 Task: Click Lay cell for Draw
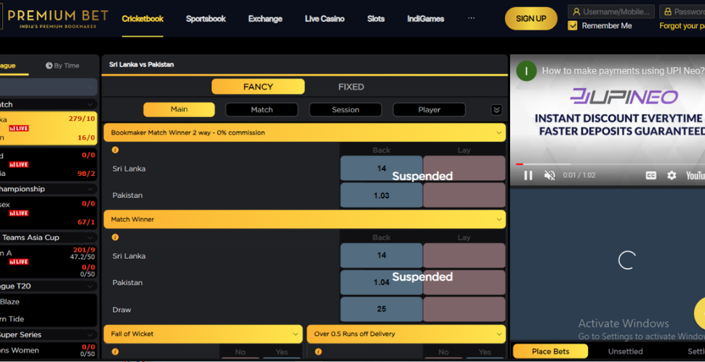(464, 310)
